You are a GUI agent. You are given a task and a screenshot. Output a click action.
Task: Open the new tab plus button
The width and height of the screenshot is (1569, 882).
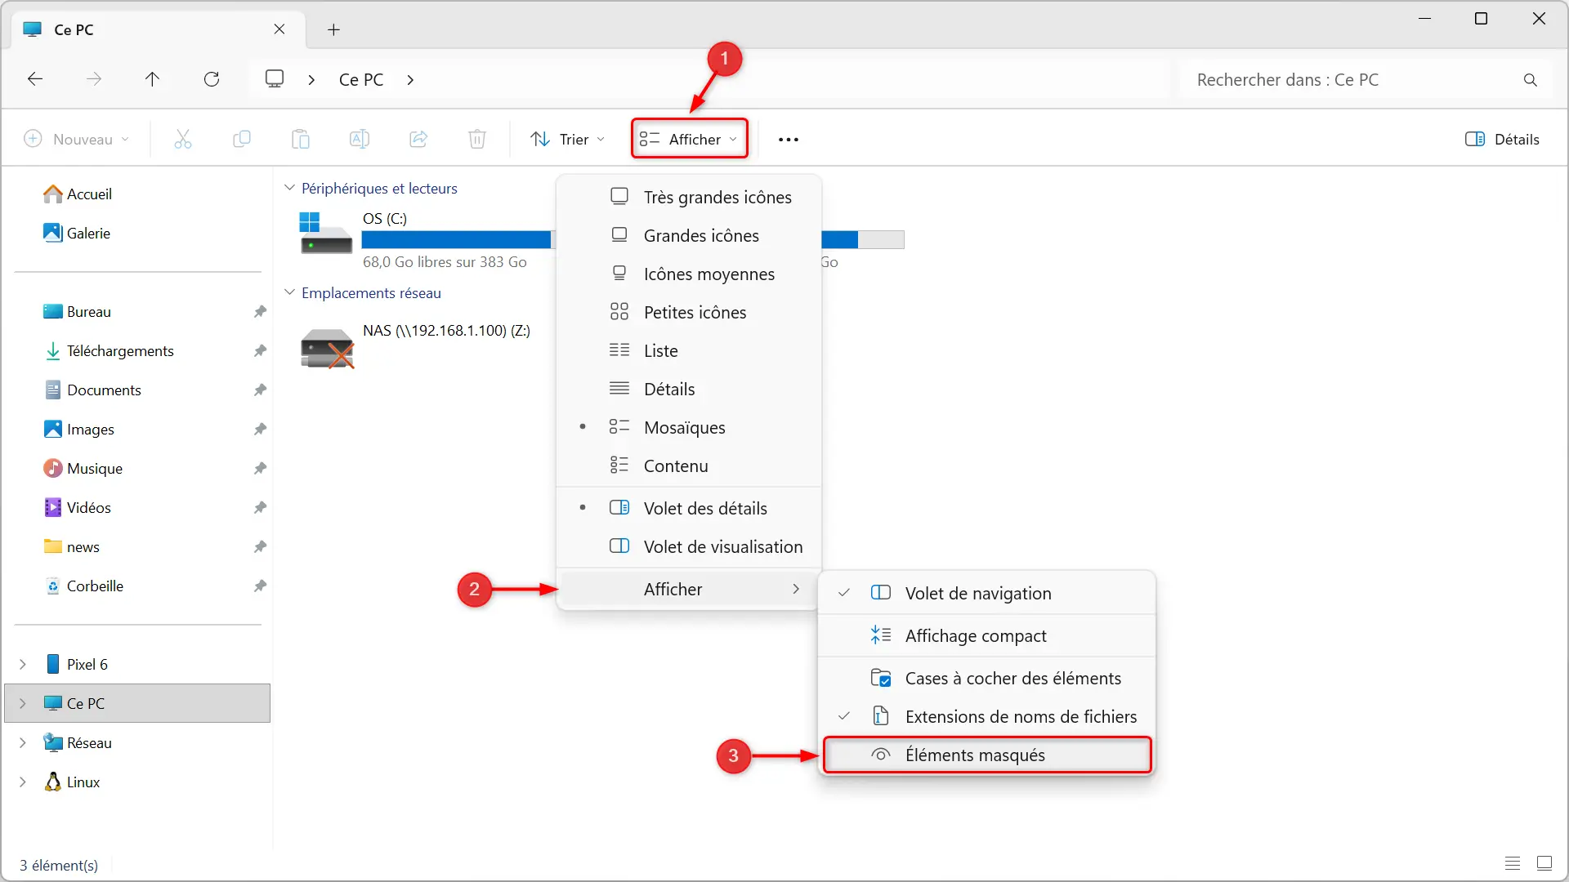click(x=333, y=29)
